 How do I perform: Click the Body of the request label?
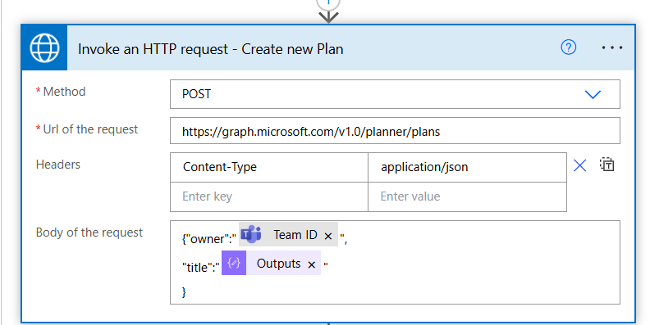click(x=89, y=232)
